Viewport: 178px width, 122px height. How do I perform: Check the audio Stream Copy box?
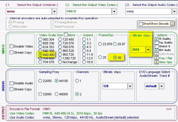(11, 89)
